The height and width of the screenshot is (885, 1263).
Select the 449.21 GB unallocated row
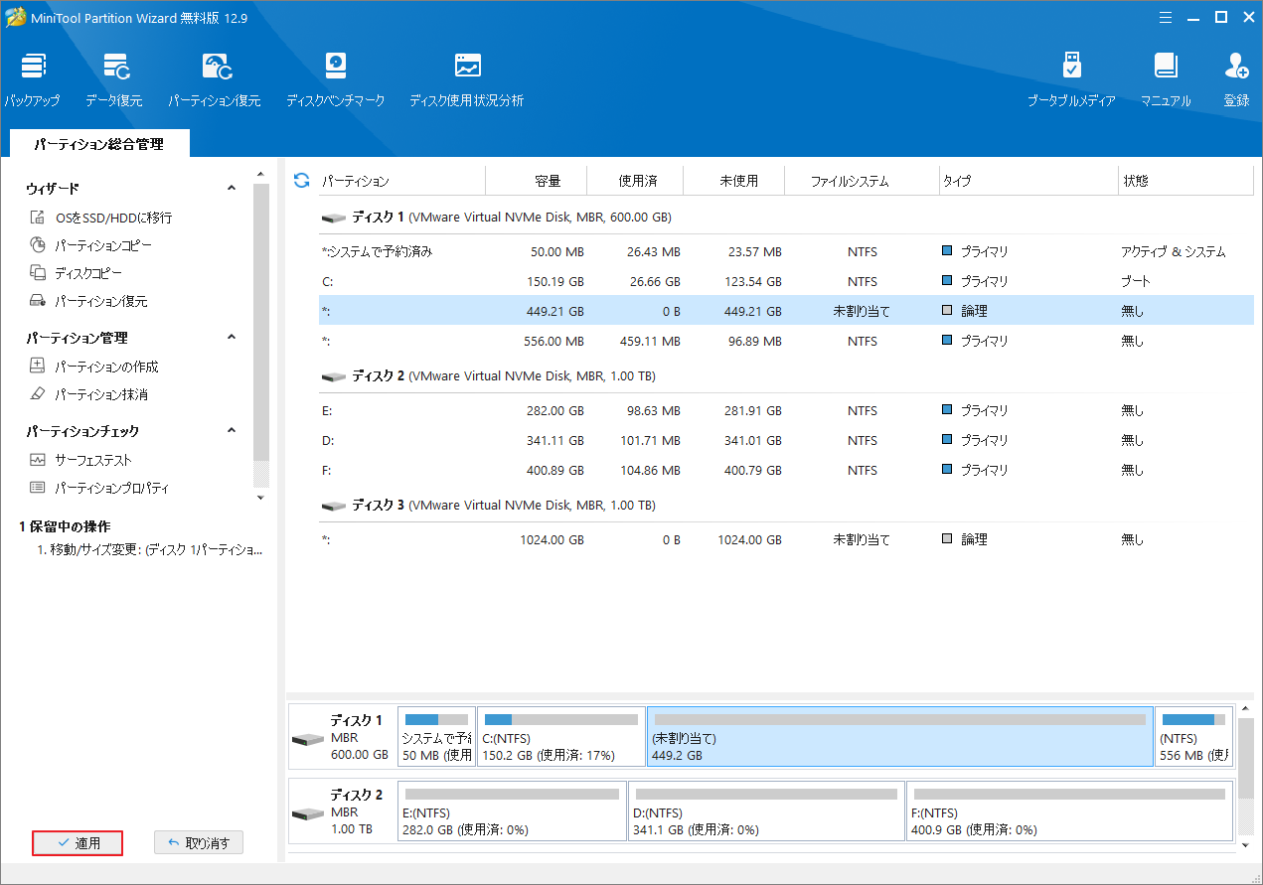(x=786, y=311)
